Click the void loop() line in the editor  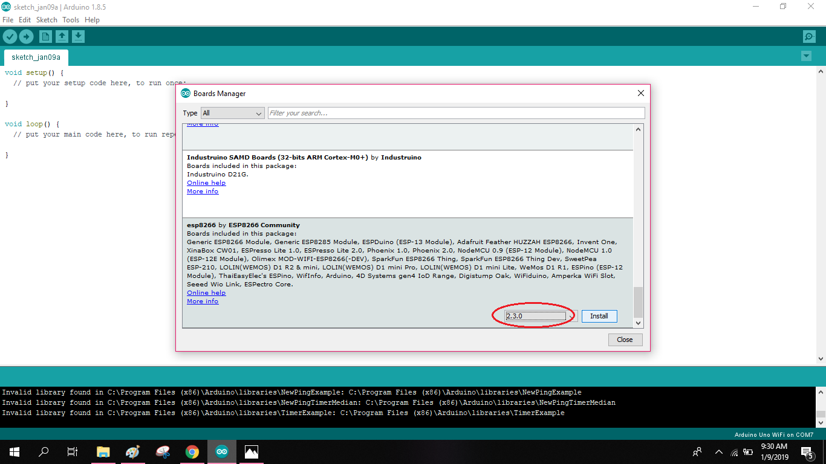click(32, 124)
